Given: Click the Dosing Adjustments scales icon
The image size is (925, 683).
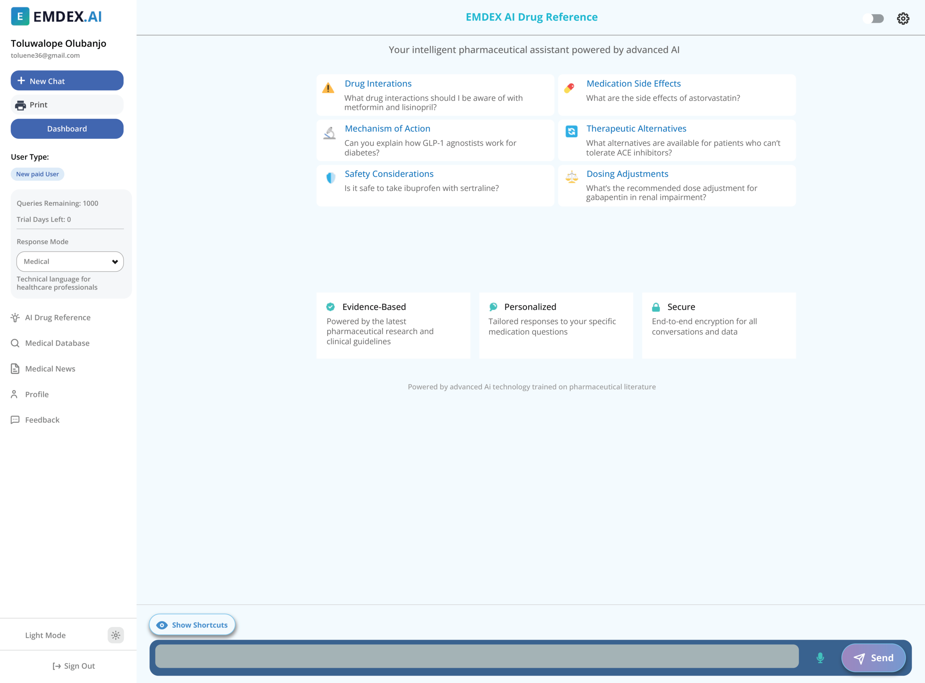Looking at the screenshot, I should tap(571, 177).
